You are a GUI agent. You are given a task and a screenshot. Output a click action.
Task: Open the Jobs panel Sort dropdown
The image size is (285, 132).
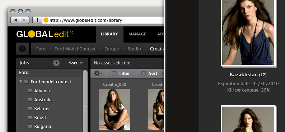click(76, 63)
